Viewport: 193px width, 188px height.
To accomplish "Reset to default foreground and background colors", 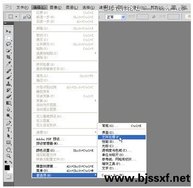I will point(6,162).
